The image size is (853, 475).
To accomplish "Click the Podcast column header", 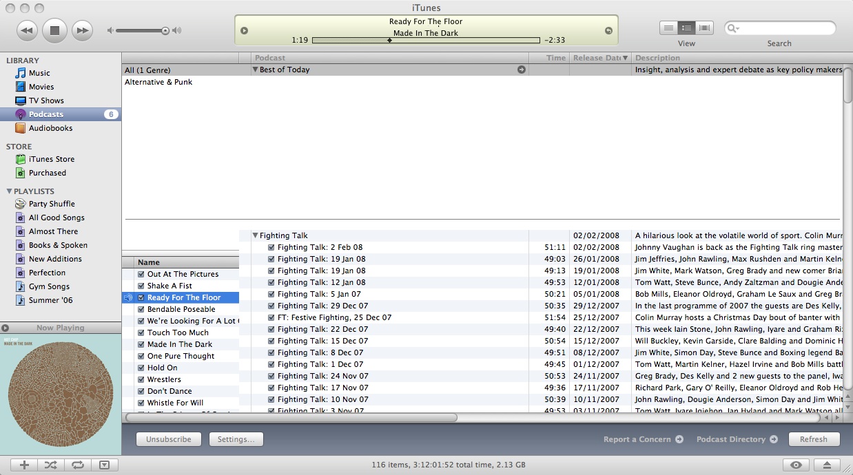I will (x=390, y=58).
